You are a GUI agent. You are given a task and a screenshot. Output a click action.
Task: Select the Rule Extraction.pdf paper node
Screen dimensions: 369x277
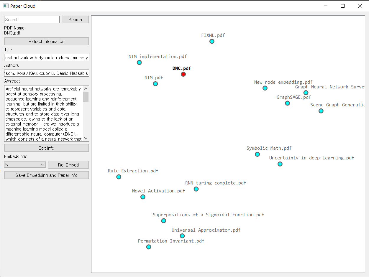pos(118,177)
